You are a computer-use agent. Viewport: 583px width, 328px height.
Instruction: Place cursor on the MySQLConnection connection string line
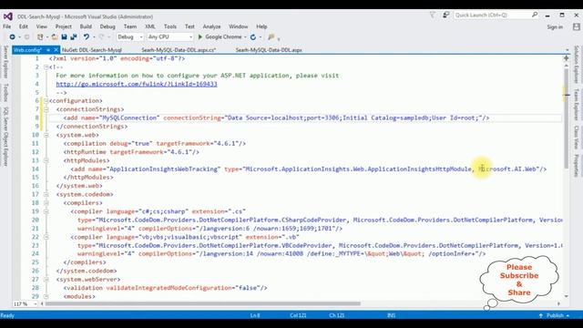click(276, 118)
